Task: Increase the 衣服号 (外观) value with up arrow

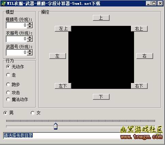Action: 30,37
